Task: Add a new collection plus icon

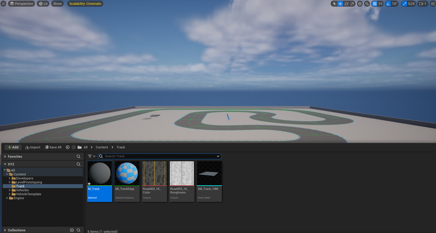Action: (72, 230)
